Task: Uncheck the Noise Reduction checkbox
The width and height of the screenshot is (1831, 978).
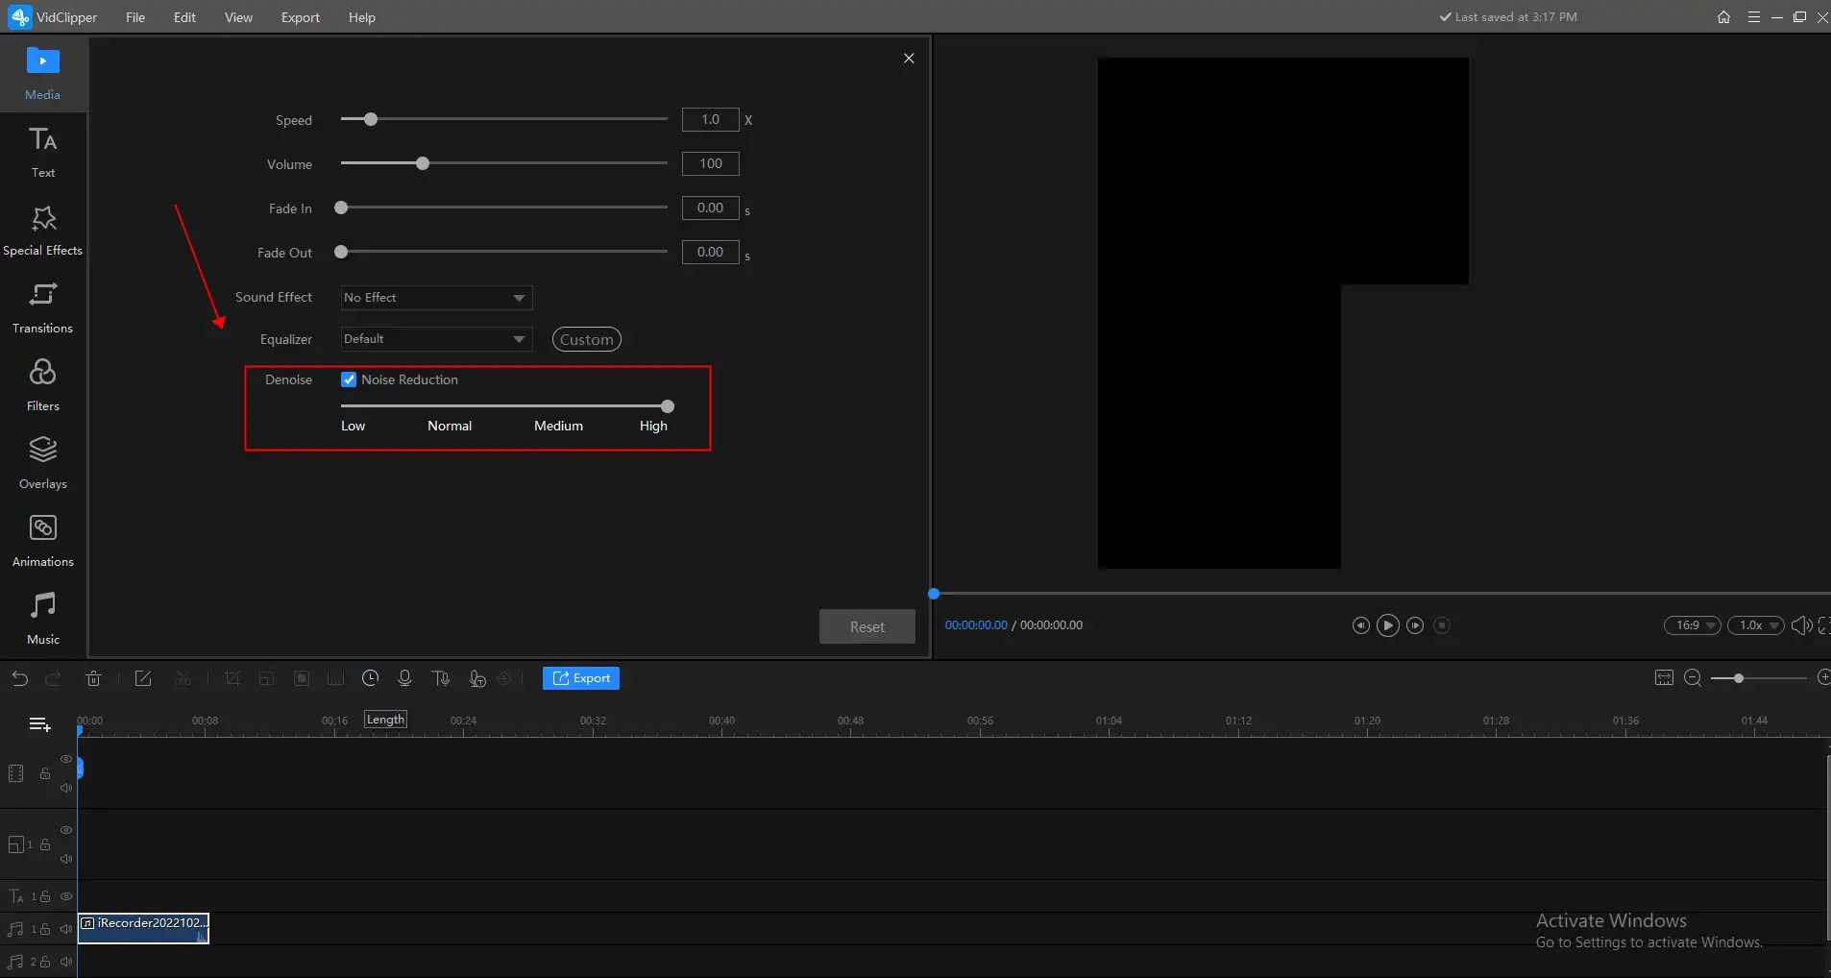Action: click(x=349, y=379)
